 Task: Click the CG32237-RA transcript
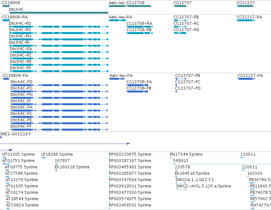pos(246,20)
